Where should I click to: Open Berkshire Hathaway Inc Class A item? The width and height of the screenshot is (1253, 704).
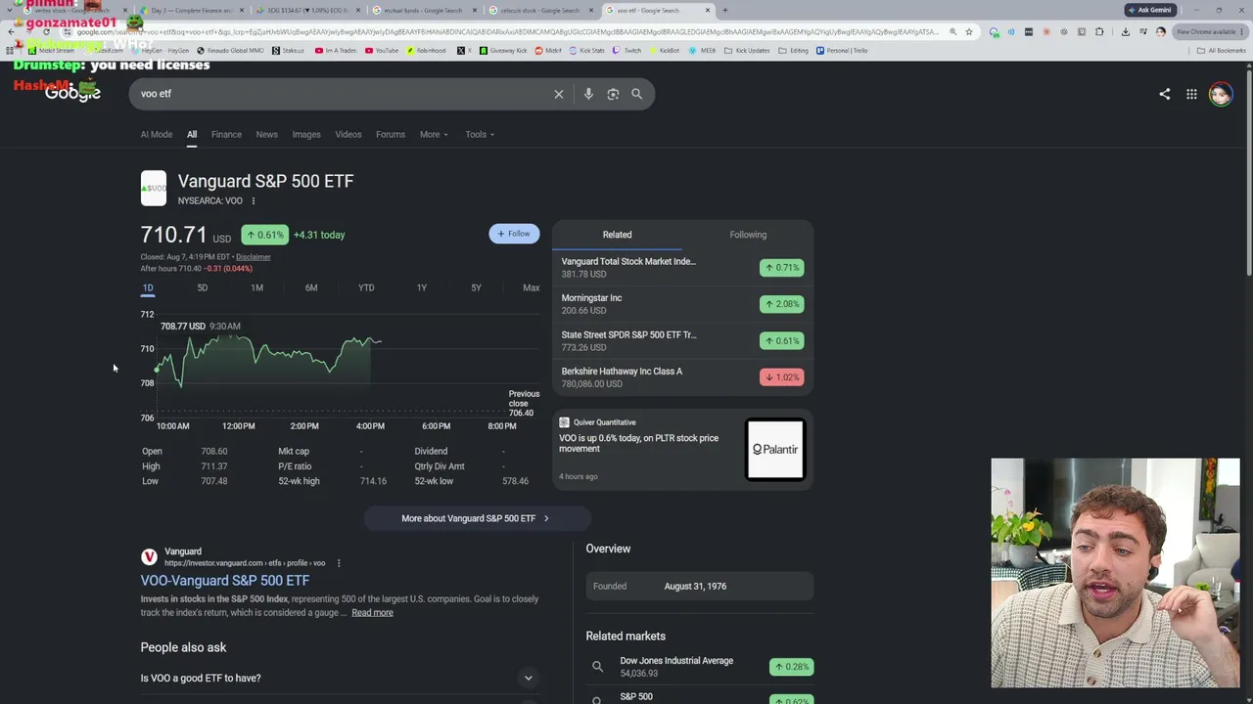[683, 377]
